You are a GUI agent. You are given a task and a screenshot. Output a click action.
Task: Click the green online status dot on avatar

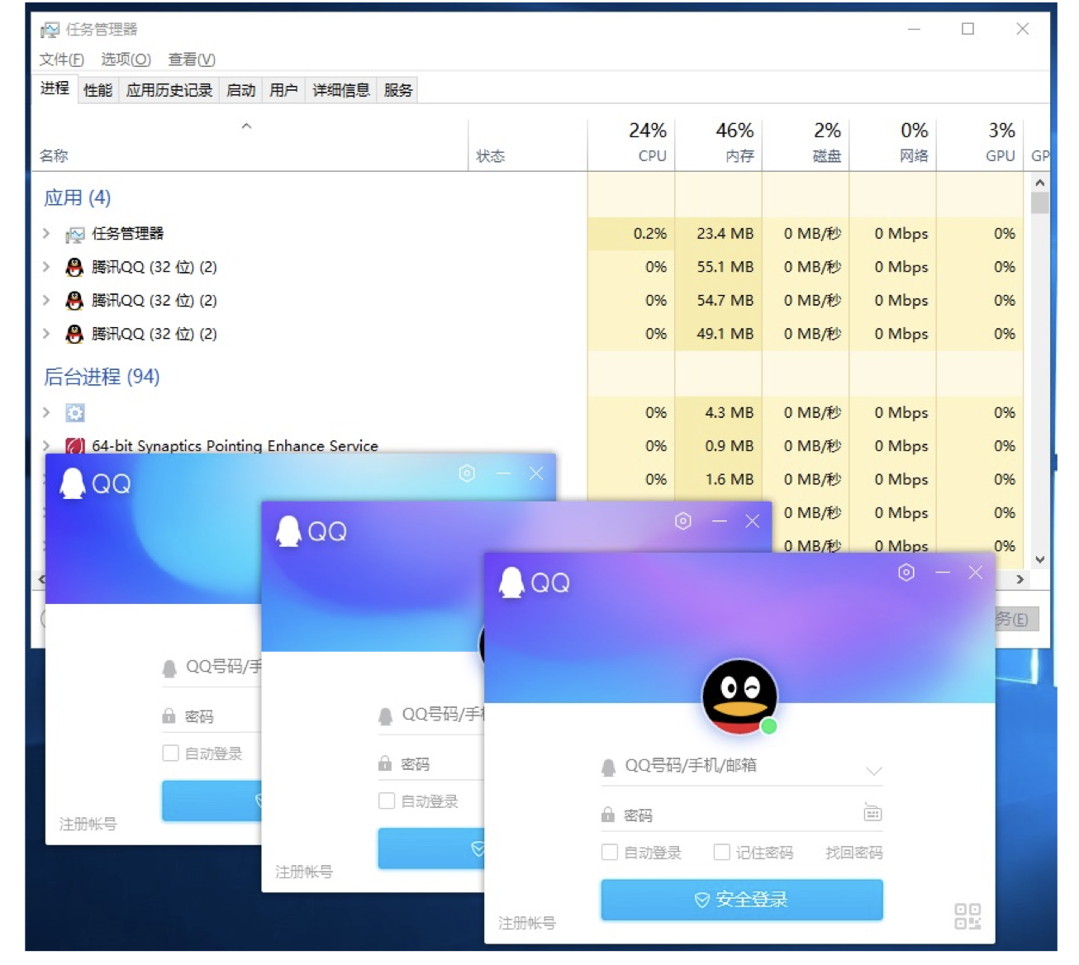(768, 726)
